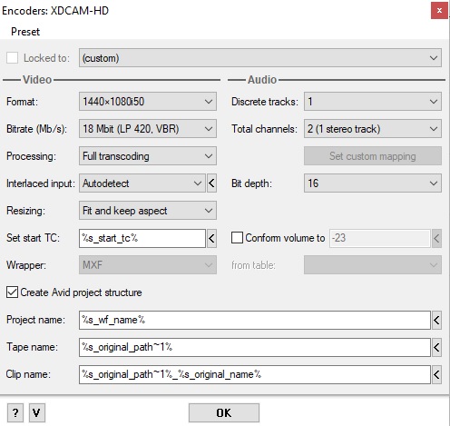Enable the Conform volume to checkbox
Screen dimensions: 450x426
click(x=237, y=238)
